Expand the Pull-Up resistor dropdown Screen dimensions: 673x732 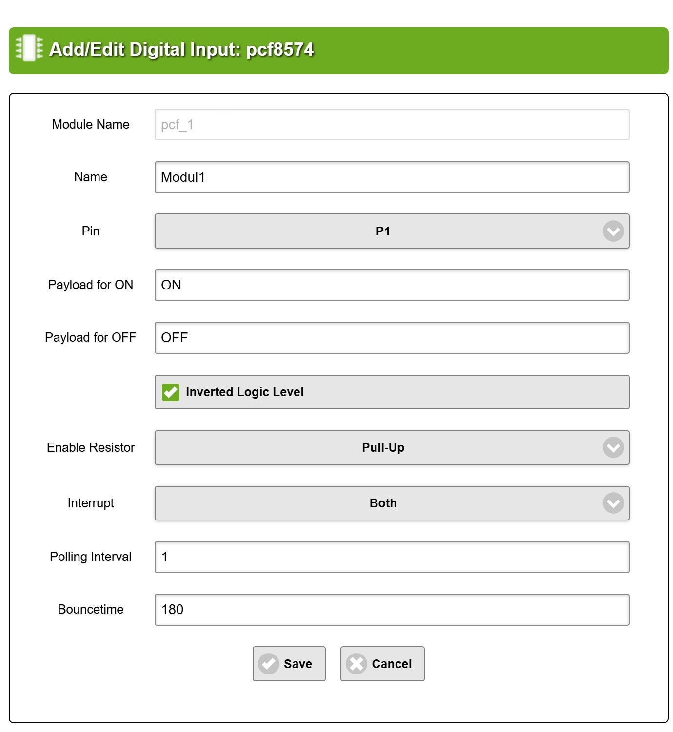(383, 447)
